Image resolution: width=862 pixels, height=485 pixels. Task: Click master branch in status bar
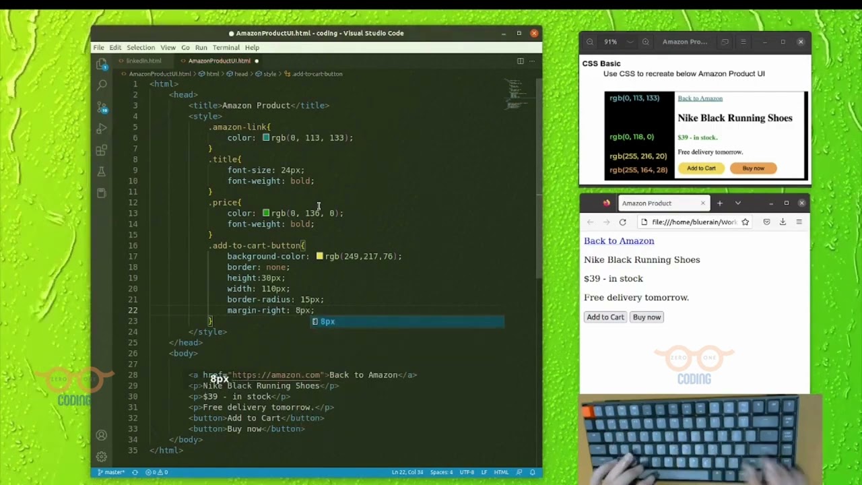(x=112, y=472)
